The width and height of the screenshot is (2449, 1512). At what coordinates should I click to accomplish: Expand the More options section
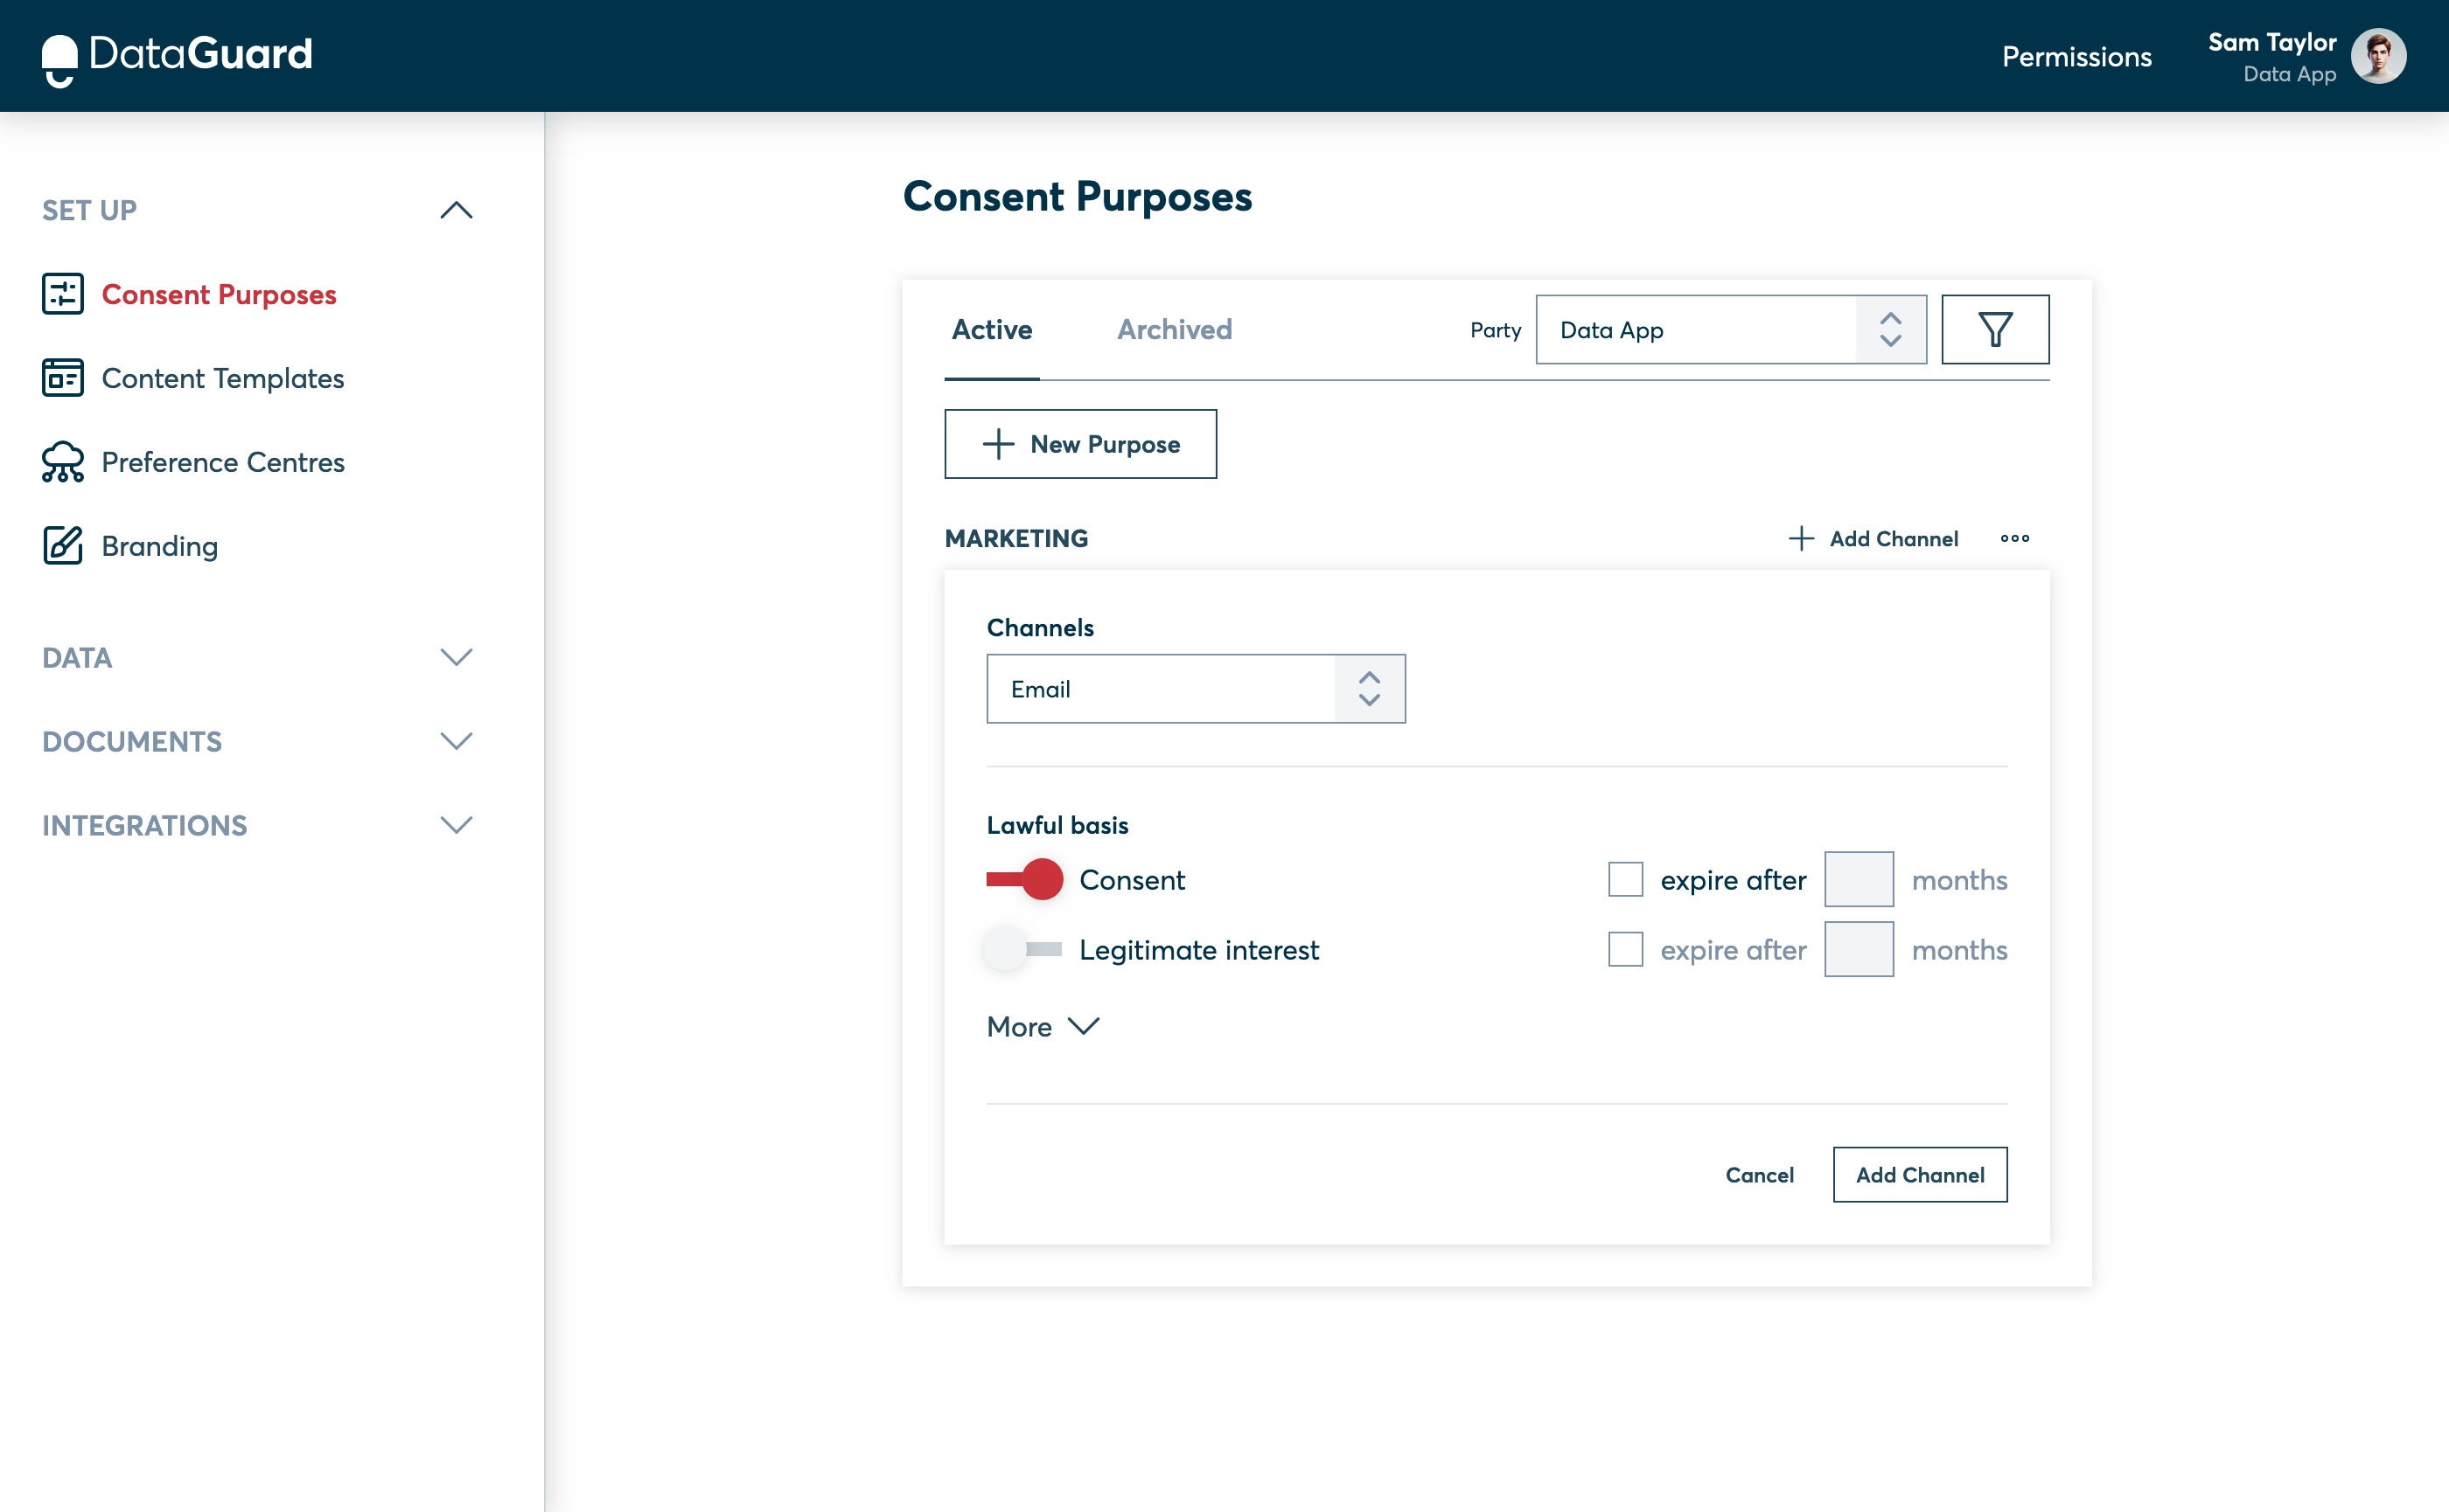coord(1043,1026)
